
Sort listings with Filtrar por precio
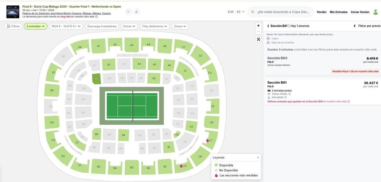(367, 26)
